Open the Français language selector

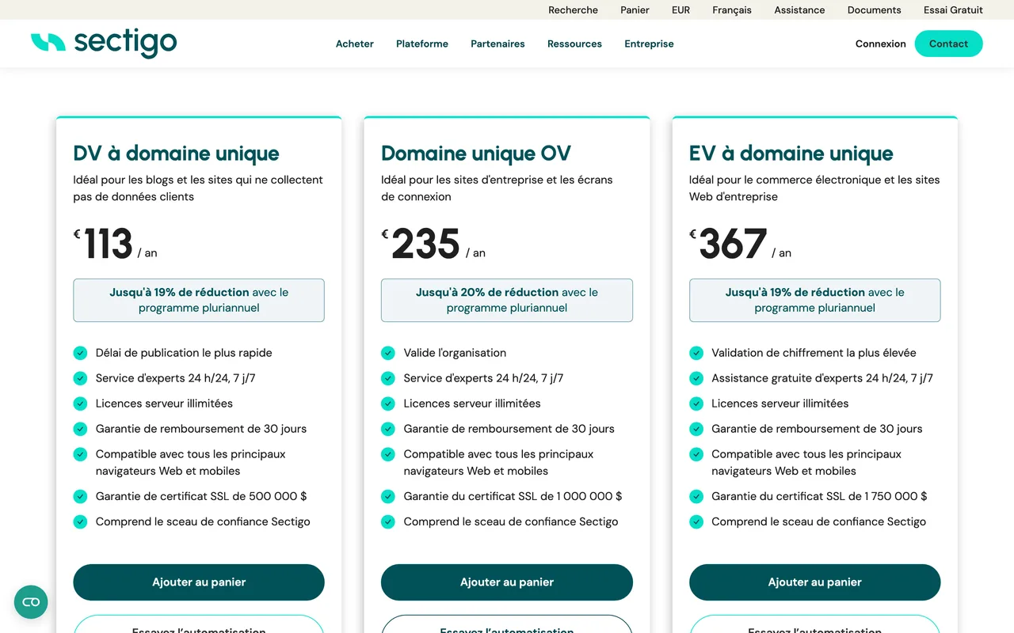pyautogui.click(x=732, y=10)
